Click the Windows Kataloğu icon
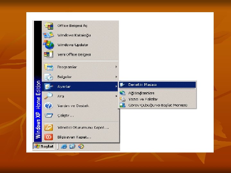 48,35
